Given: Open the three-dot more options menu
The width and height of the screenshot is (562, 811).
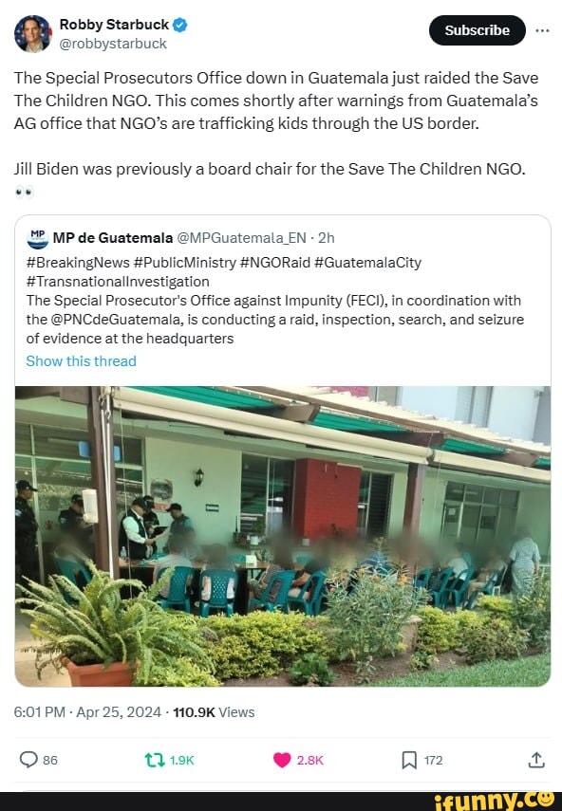Looking at the screenshot, I should [543, 30].
